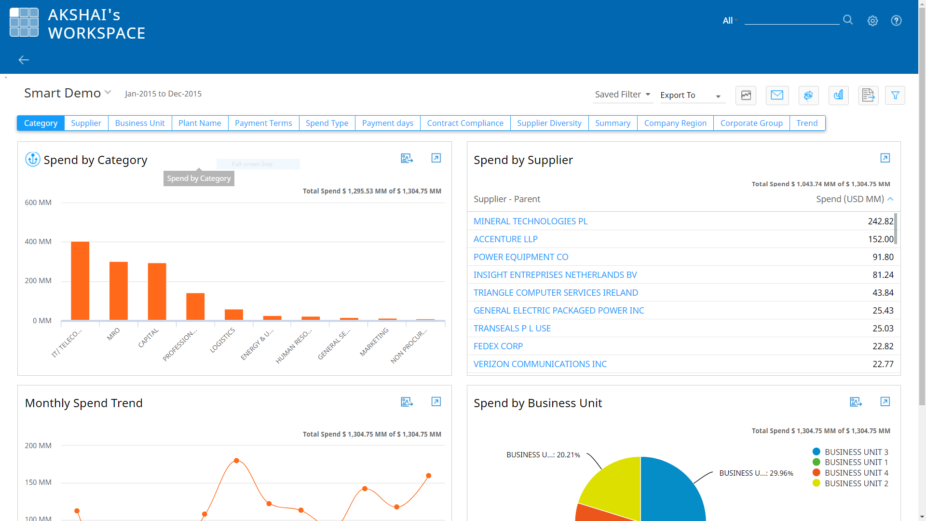Screen dimensions: 926x521
Task: Click the bar chart toolbar icon
Action: click(839, 96)
